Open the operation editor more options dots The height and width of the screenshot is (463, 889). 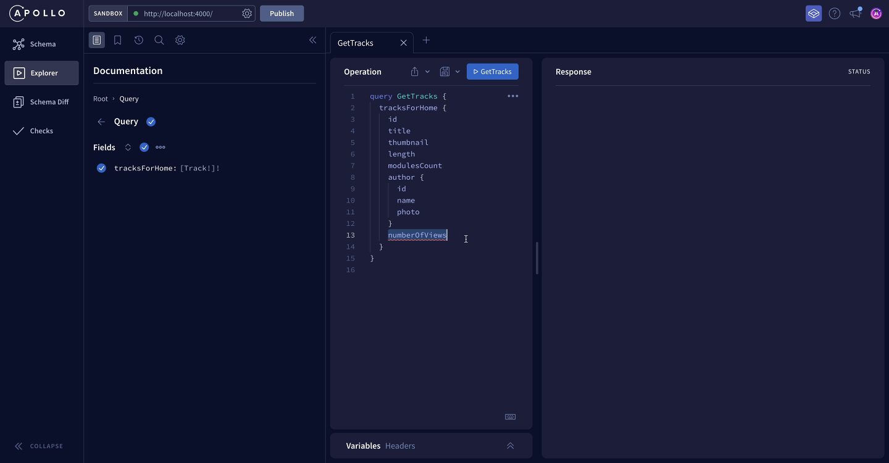pyautogui.click(x=513, y=96)
